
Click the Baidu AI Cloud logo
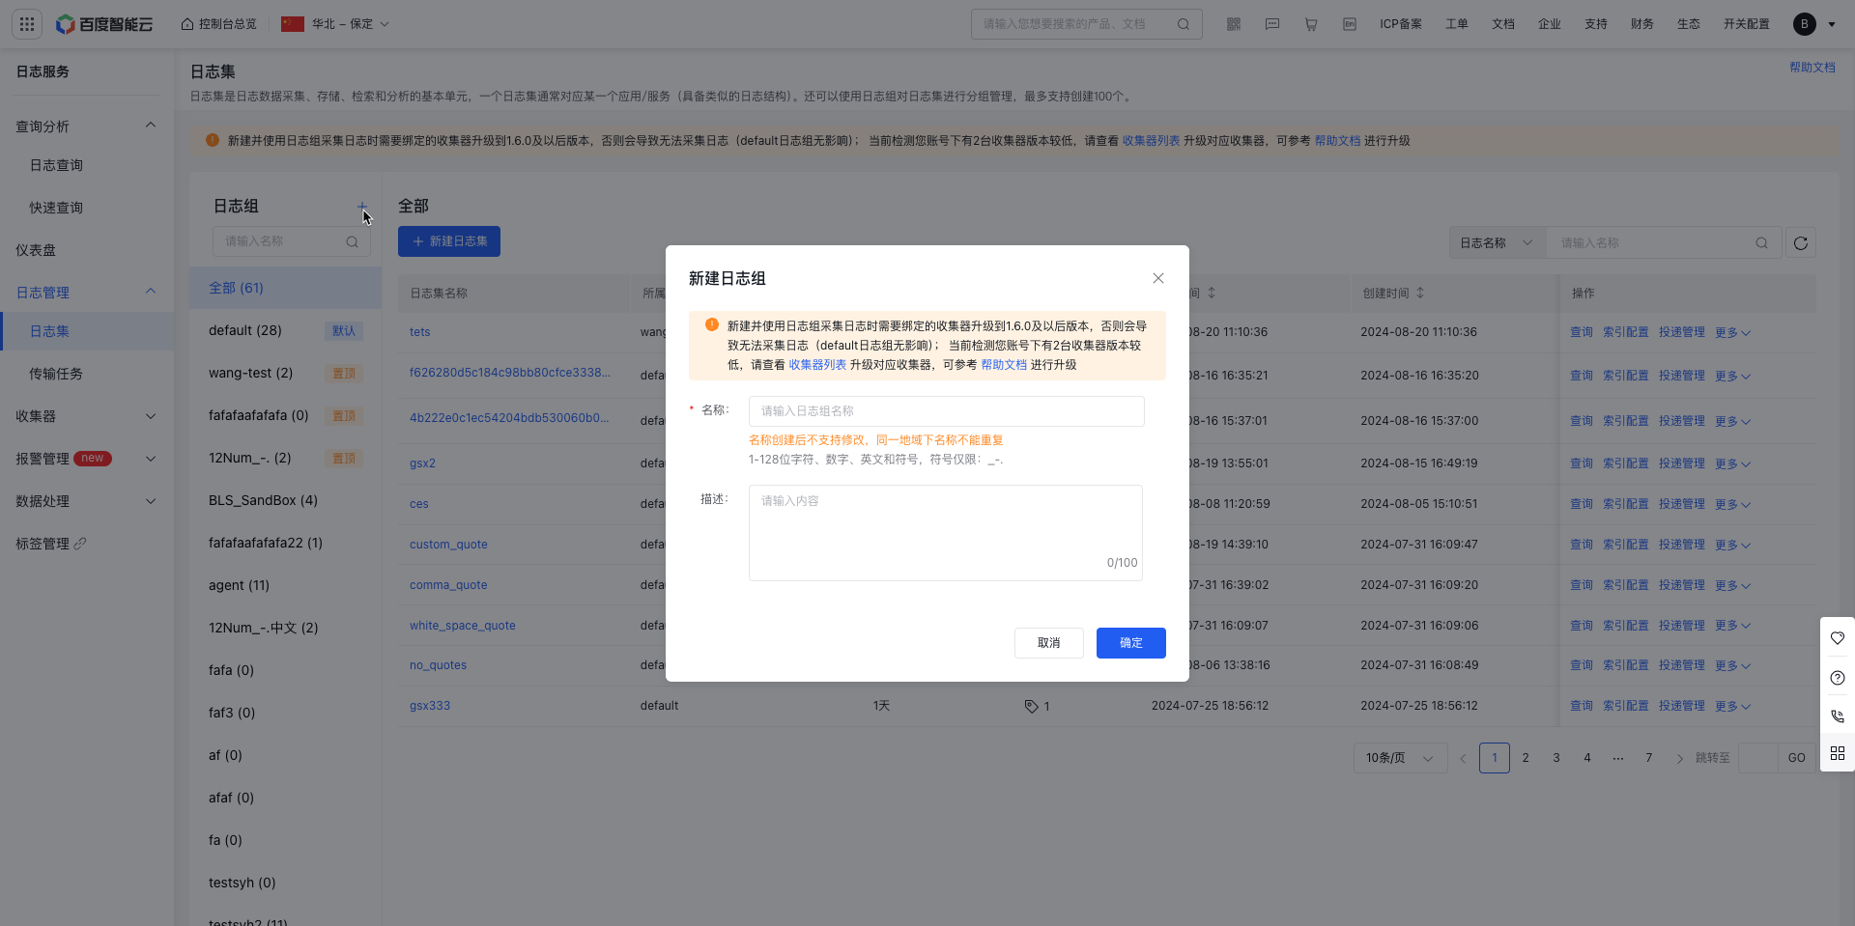[104, 24]
